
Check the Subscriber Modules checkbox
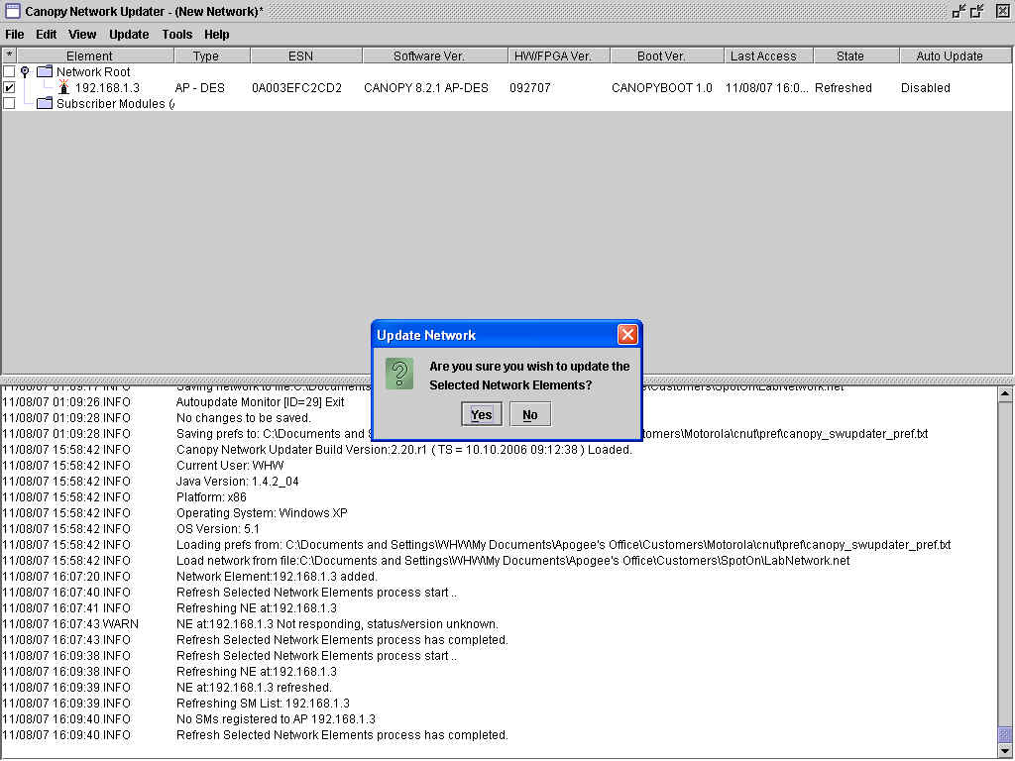(x=10, y=104)
